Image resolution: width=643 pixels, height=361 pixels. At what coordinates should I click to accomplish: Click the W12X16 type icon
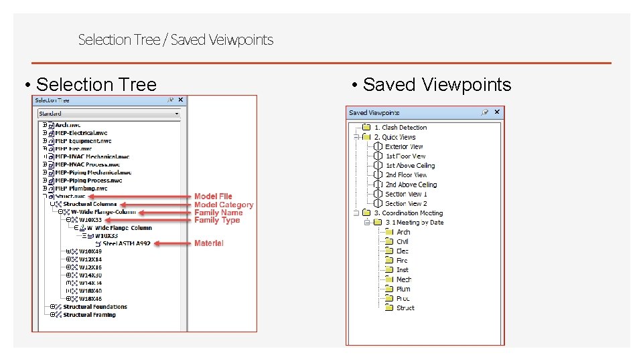(x=74, y=267)
